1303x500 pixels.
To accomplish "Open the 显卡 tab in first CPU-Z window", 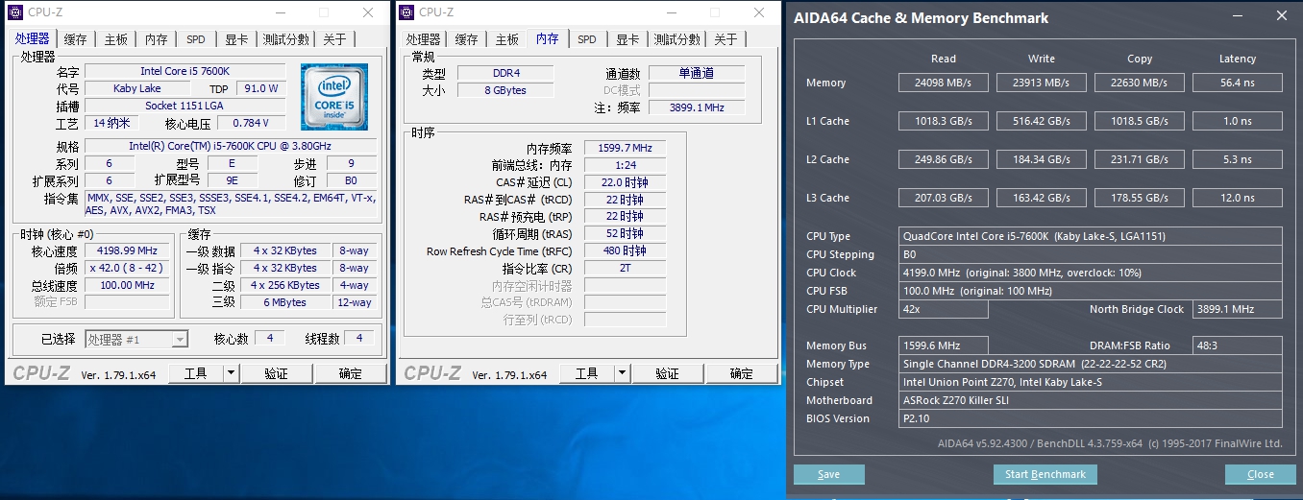I will tap(236, 39).
